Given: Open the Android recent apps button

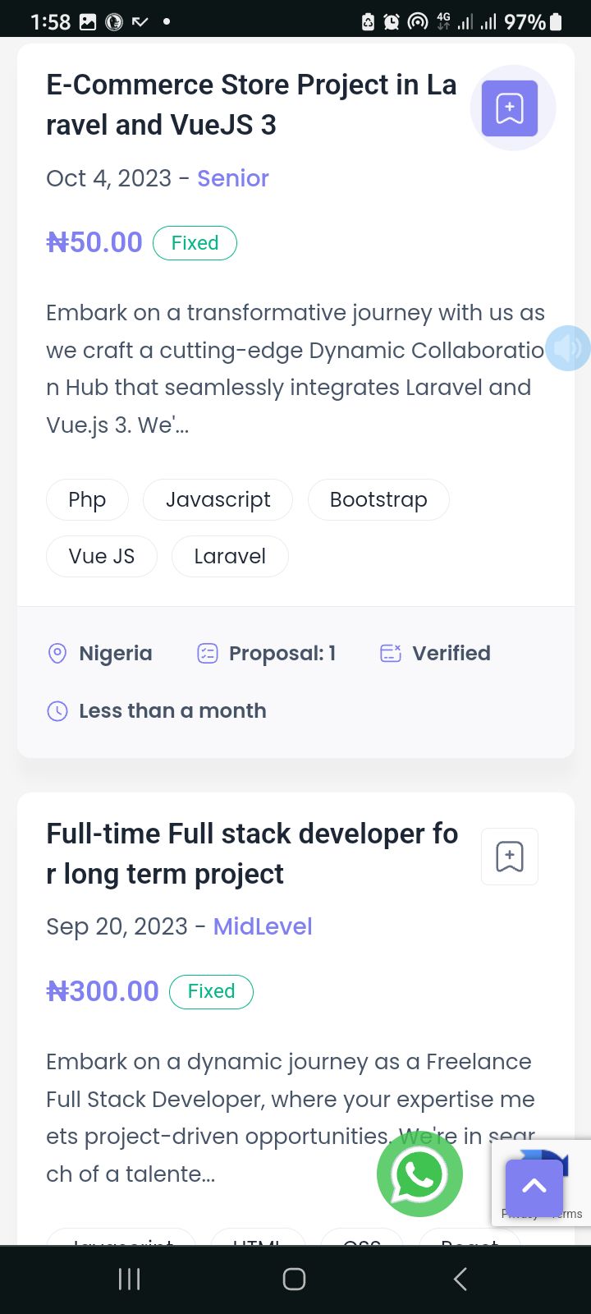Looking at the screenshot, I should (x=130, y=1279).
